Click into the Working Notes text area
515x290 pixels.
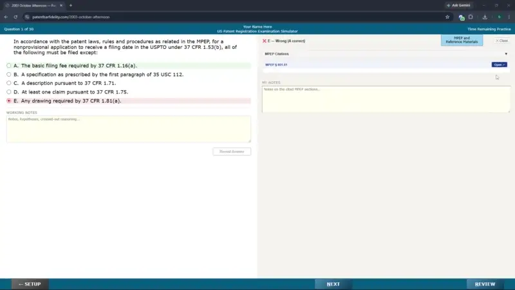pos(128,129)
